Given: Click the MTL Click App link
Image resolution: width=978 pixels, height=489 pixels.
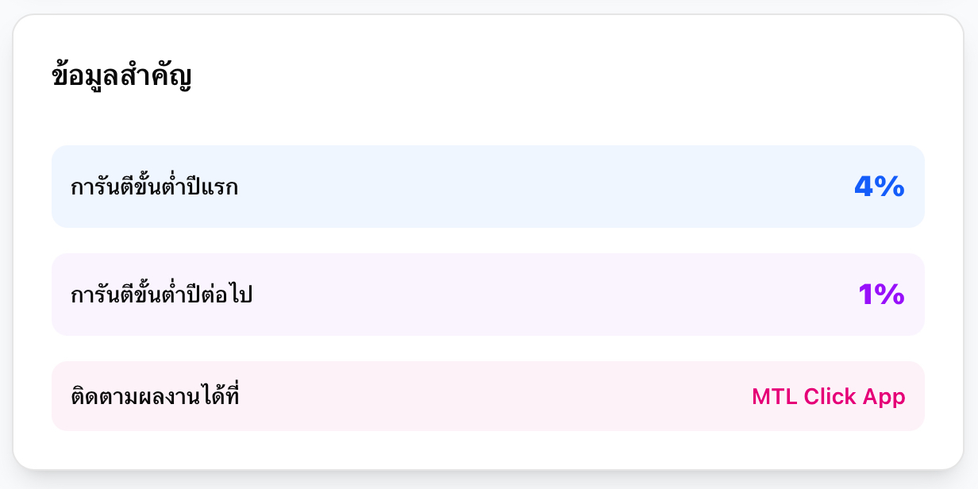Looking at the screenshot, I should tap(828, 397).
